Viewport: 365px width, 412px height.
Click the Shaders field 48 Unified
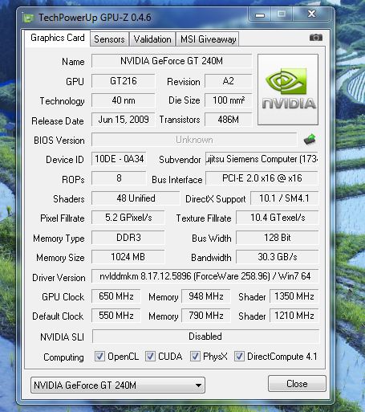(136, 198)
